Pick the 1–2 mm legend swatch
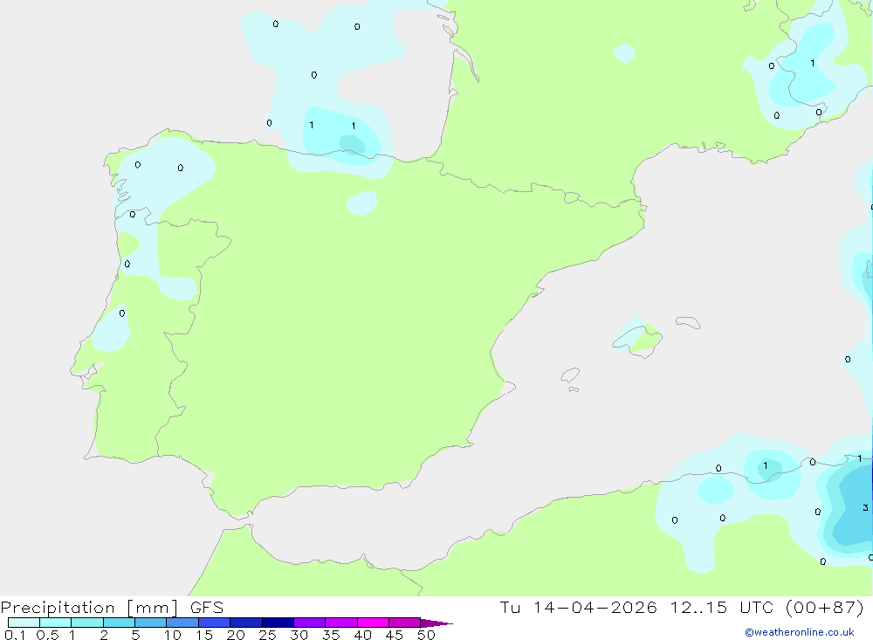This screenshot has height=640, width=873. 87,623
